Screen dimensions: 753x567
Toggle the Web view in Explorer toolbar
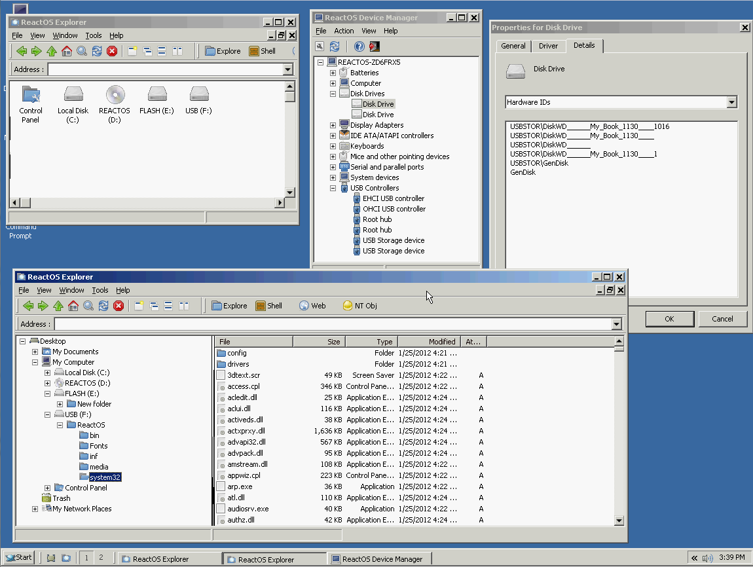[312, 305]
